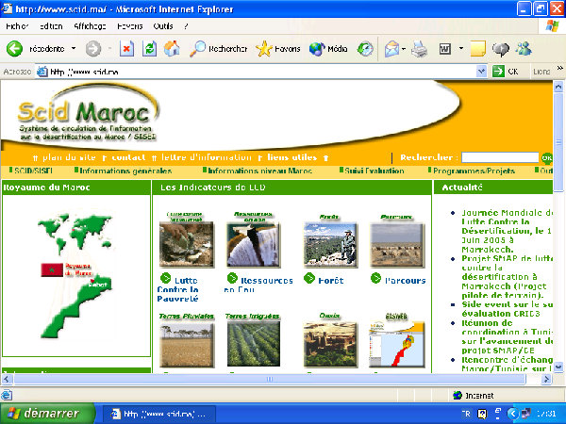Click the vertical scrollbar down arrow
The width and height of the screenshot is (566, 424).
(x=558, y=367)
